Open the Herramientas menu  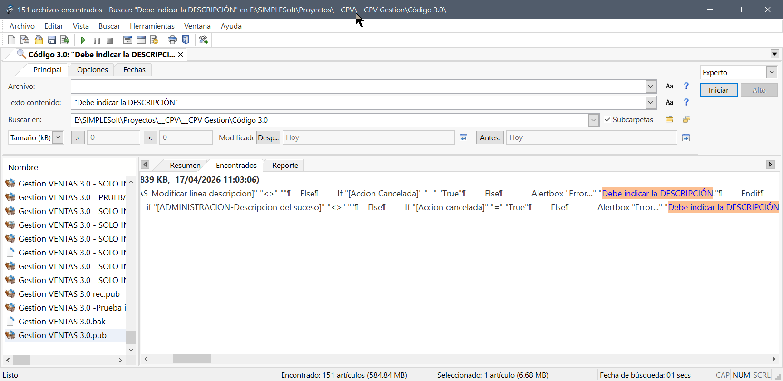pos(152,26)
